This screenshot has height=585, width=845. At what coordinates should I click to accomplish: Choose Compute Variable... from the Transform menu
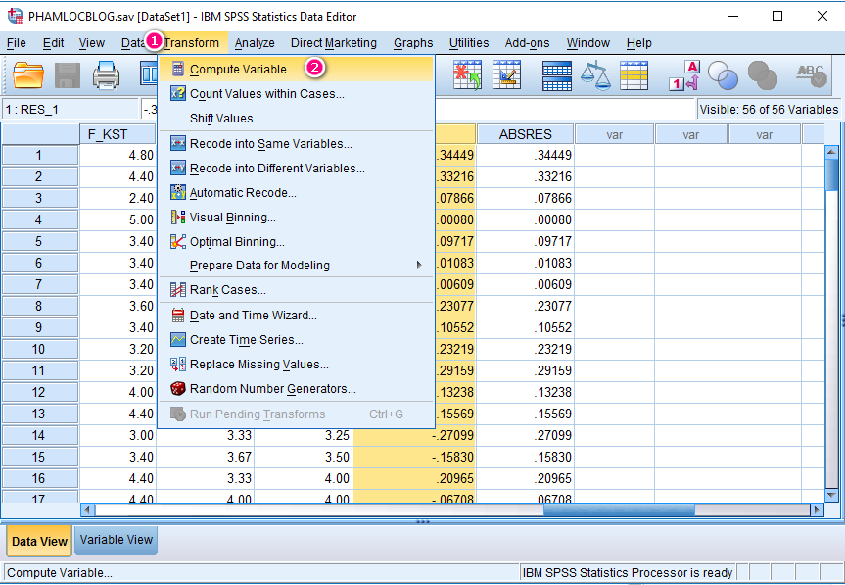pos(297,69)
